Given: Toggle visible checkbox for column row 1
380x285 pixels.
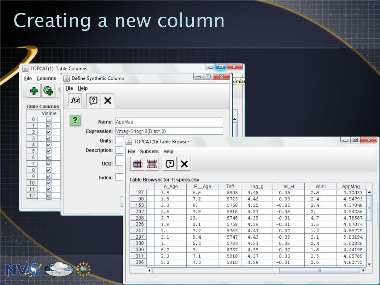Looking at the screenshot, I should [49, 125].
